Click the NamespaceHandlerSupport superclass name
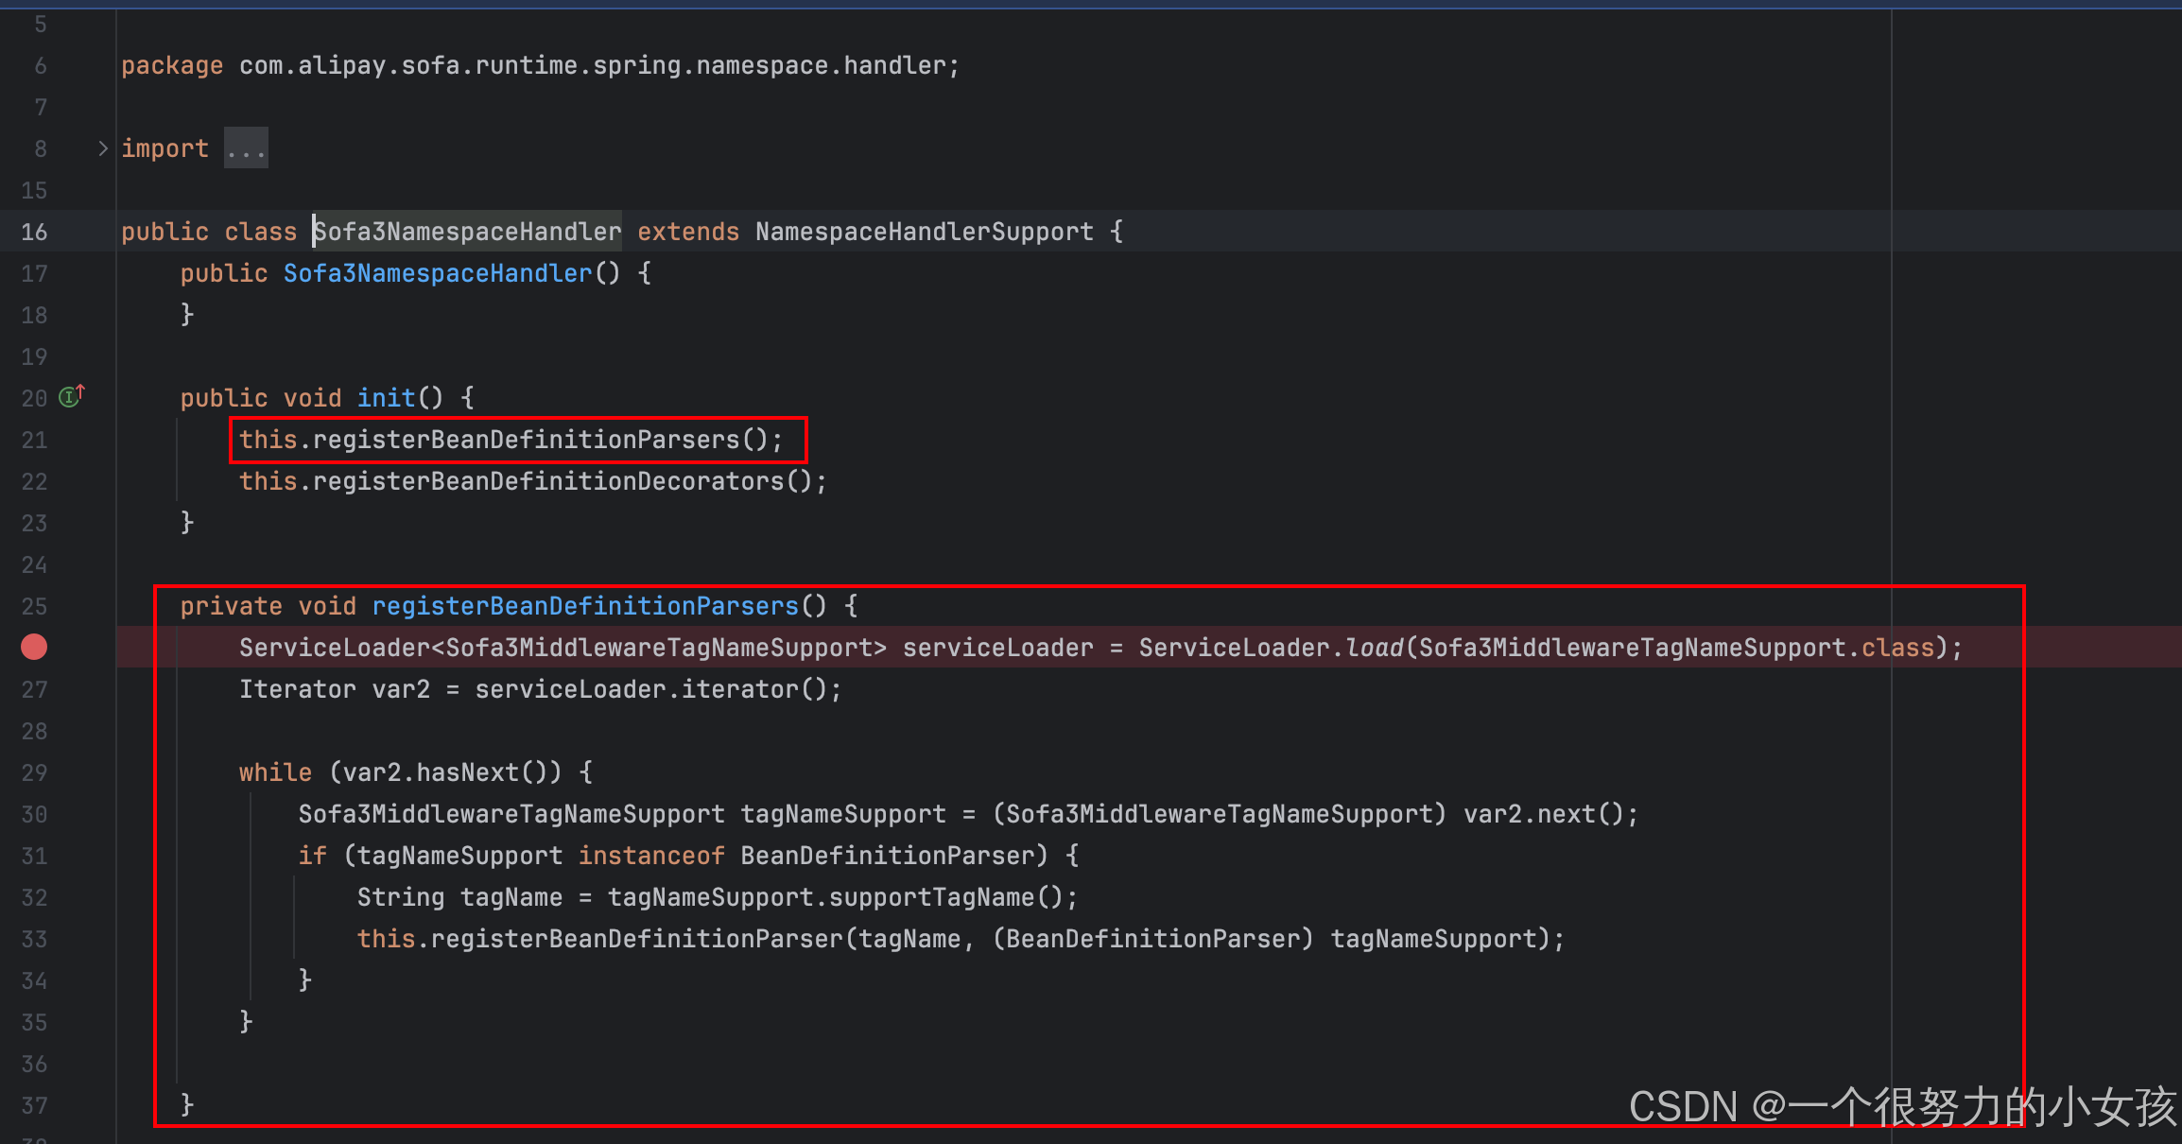The image size is (2182, 1144). click(x=924, y=232)
